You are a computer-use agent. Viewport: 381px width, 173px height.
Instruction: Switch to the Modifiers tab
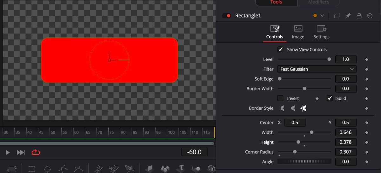coord(318,2)
